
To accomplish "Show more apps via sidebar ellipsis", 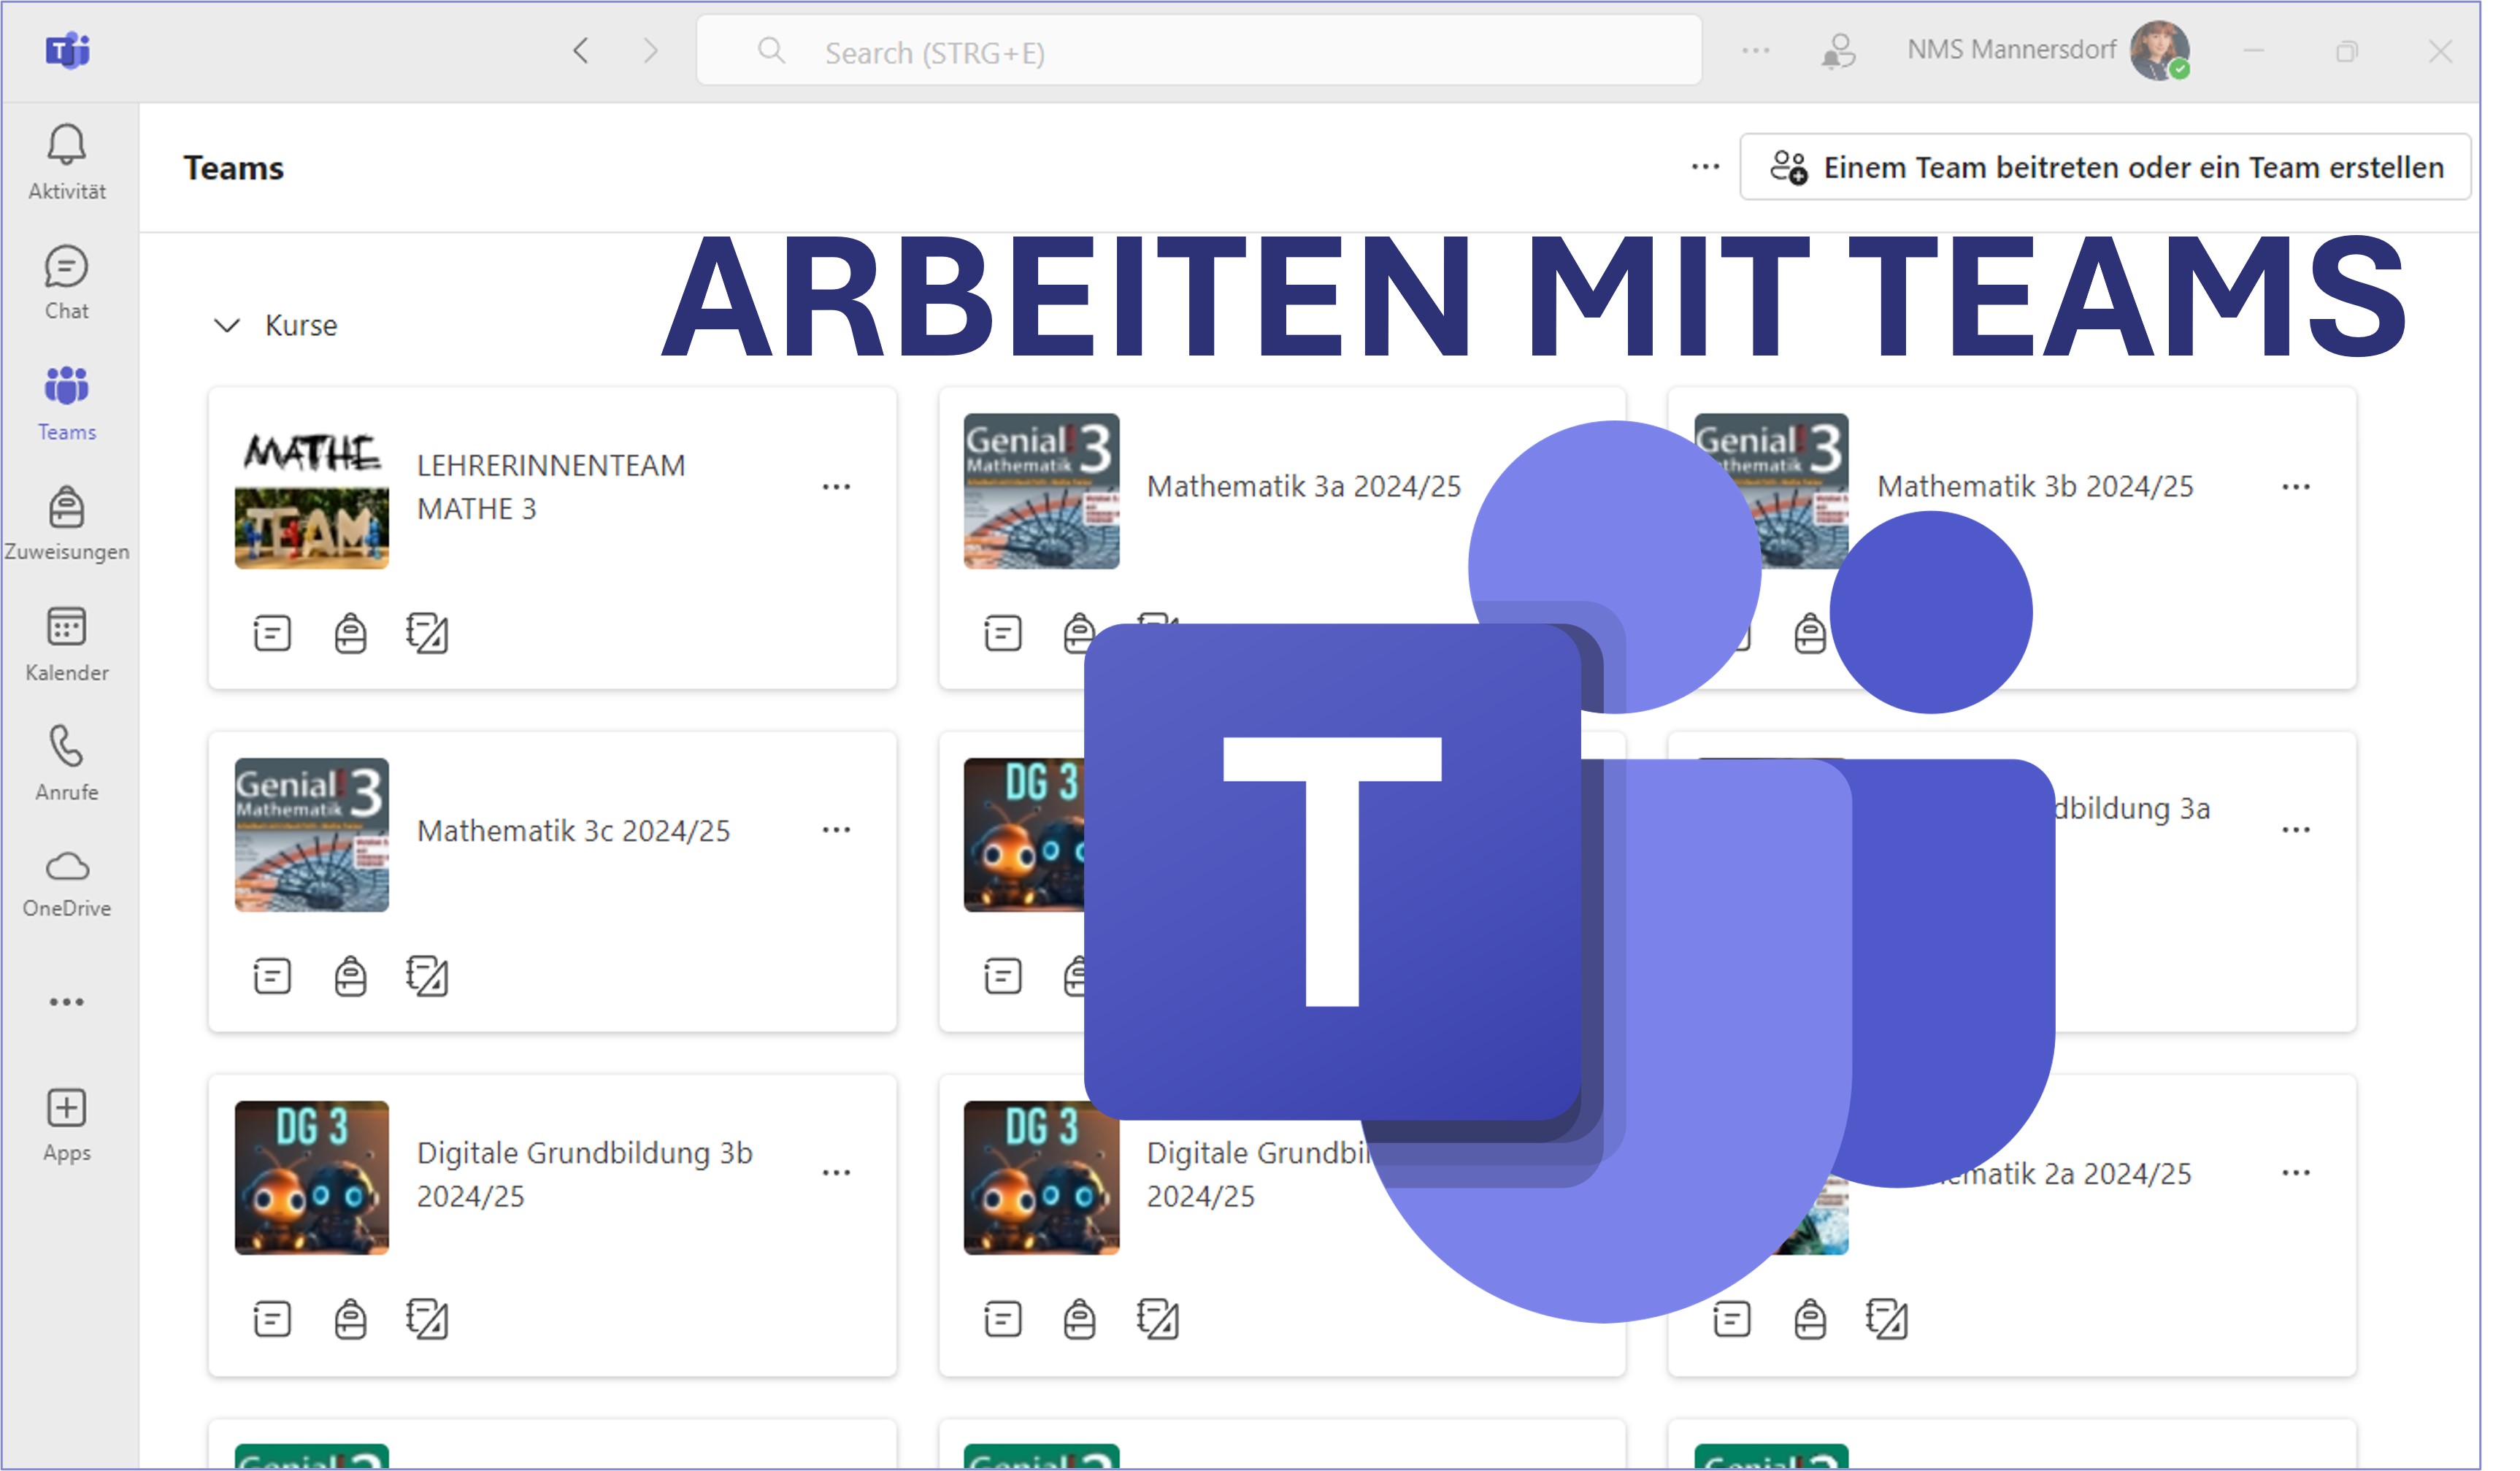I will click(67, 1002).
